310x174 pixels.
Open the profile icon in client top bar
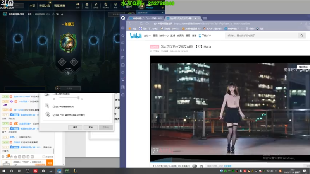78,5
